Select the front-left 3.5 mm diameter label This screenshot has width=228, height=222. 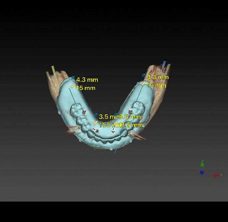(107, 116)
